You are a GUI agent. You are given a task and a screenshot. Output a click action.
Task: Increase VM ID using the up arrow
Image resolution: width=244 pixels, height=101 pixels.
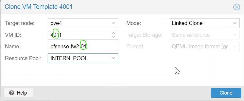coord(113,33)
